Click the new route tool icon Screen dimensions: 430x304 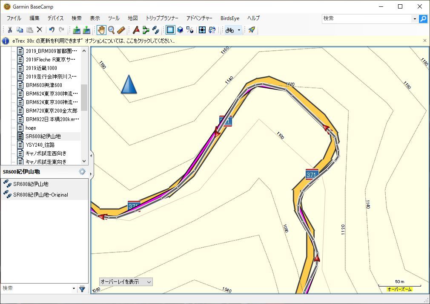click(146, 30)
